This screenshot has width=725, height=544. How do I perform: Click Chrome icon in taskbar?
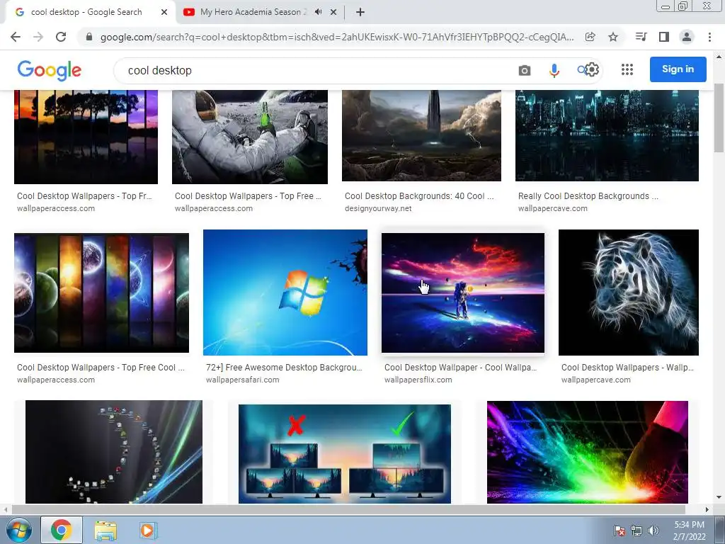pyautogui.click(x=62, y=530)
